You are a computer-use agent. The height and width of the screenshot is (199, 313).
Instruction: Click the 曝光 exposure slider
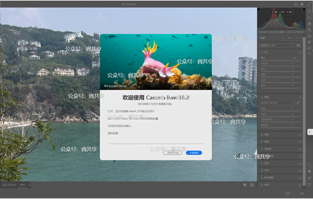coord(280,61)
